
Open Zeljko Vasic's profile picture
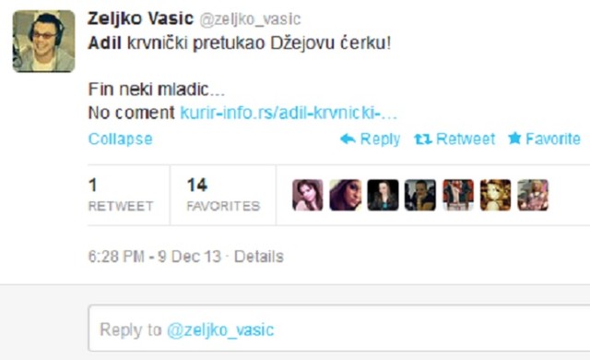[x=43, y=41]
